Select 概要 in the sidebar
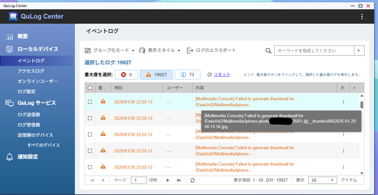 coord(22,37)
